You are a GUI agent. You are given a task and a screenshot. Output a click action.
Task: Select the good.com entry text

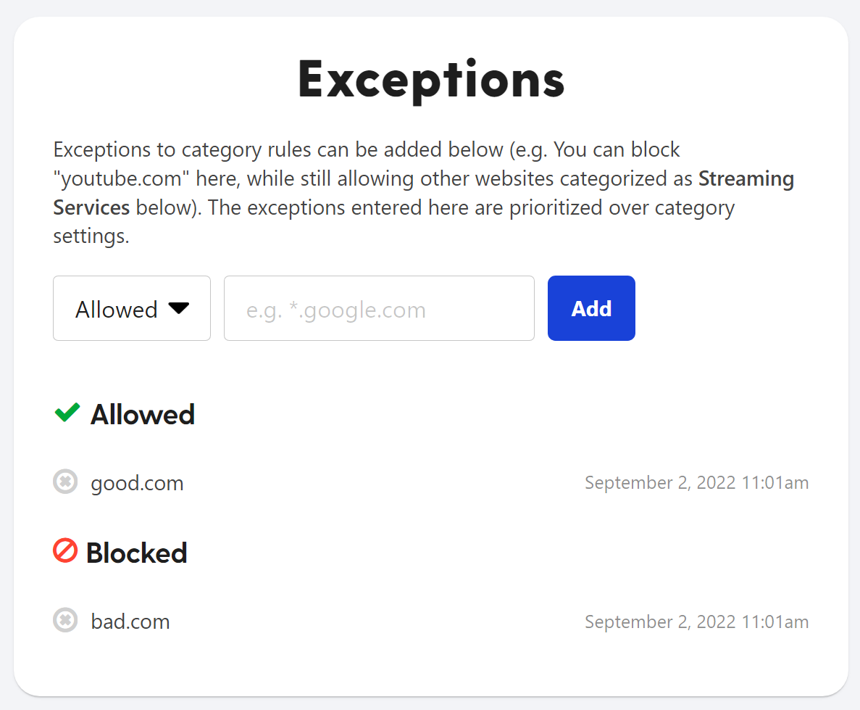137,482
